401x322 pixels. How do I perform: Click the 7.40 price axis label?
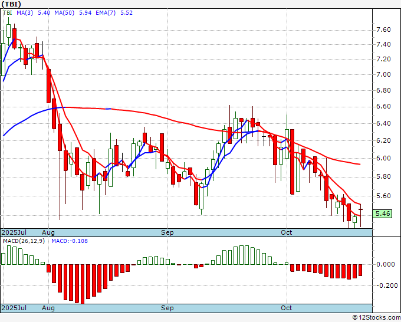384,44
